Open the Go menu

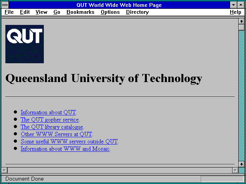pos(57,12)
